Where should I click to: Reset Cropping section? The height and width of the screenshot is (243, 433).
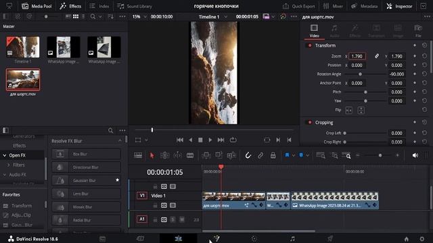pyautogui.click(x=424, y=122)
